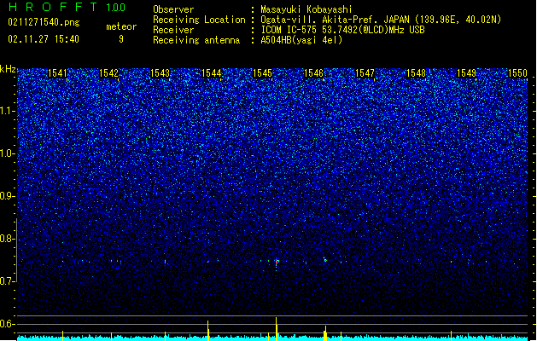Click the 0.7 kHz frequency tick label

(8, 281)
